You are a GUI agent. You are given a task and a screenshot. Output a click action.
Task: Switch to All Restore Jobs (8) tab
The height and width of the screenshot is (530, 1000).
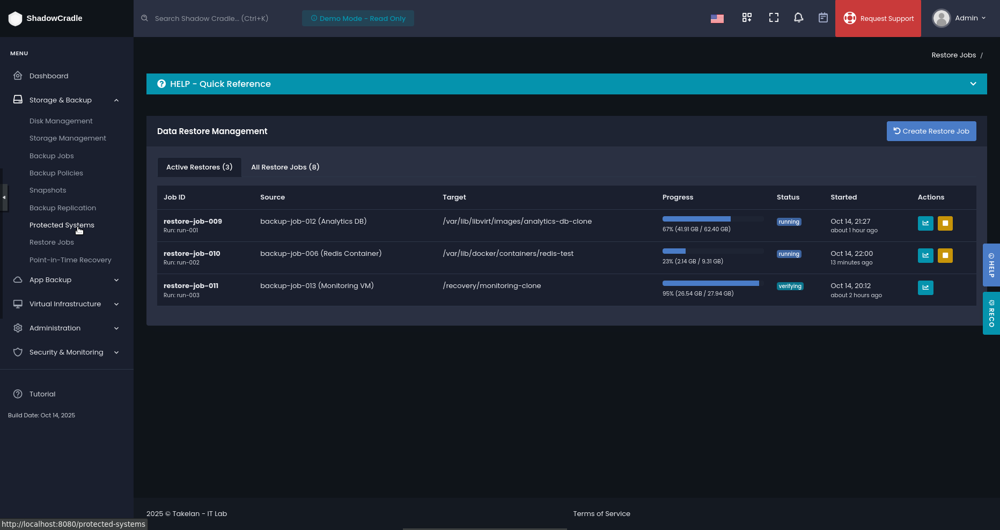285,167
